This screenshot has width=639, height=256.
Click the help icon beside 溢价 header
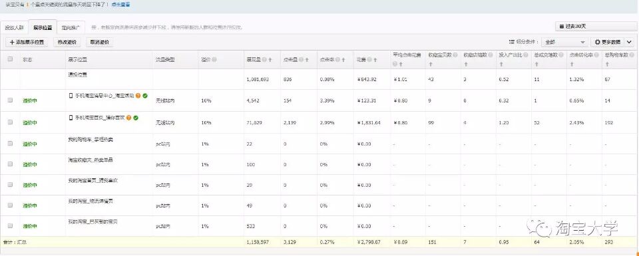214,59
